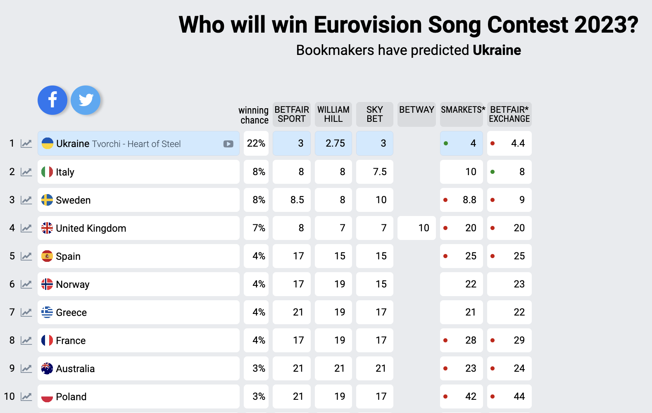Select the Betfair Sport column header
The height and width of the screenshot is (413, 652).
pyautogui.click(x=292, y=114)
